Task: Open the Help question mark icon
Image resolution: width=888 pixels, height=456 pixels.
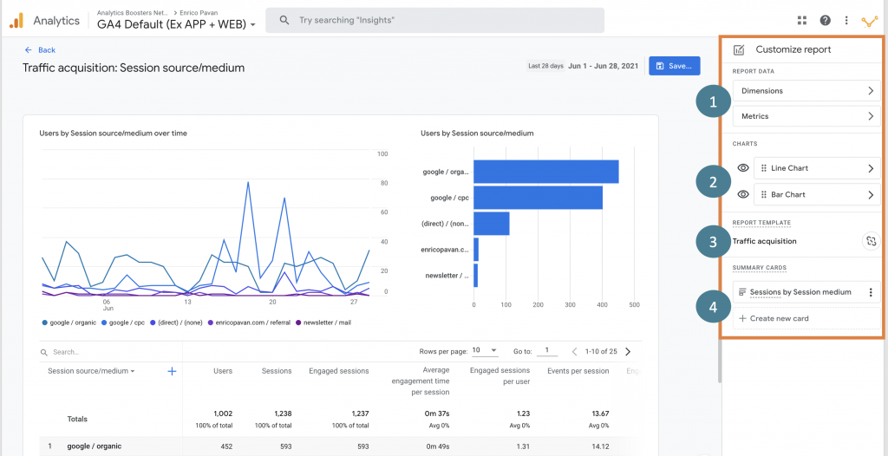Action: tap(825, 21)
